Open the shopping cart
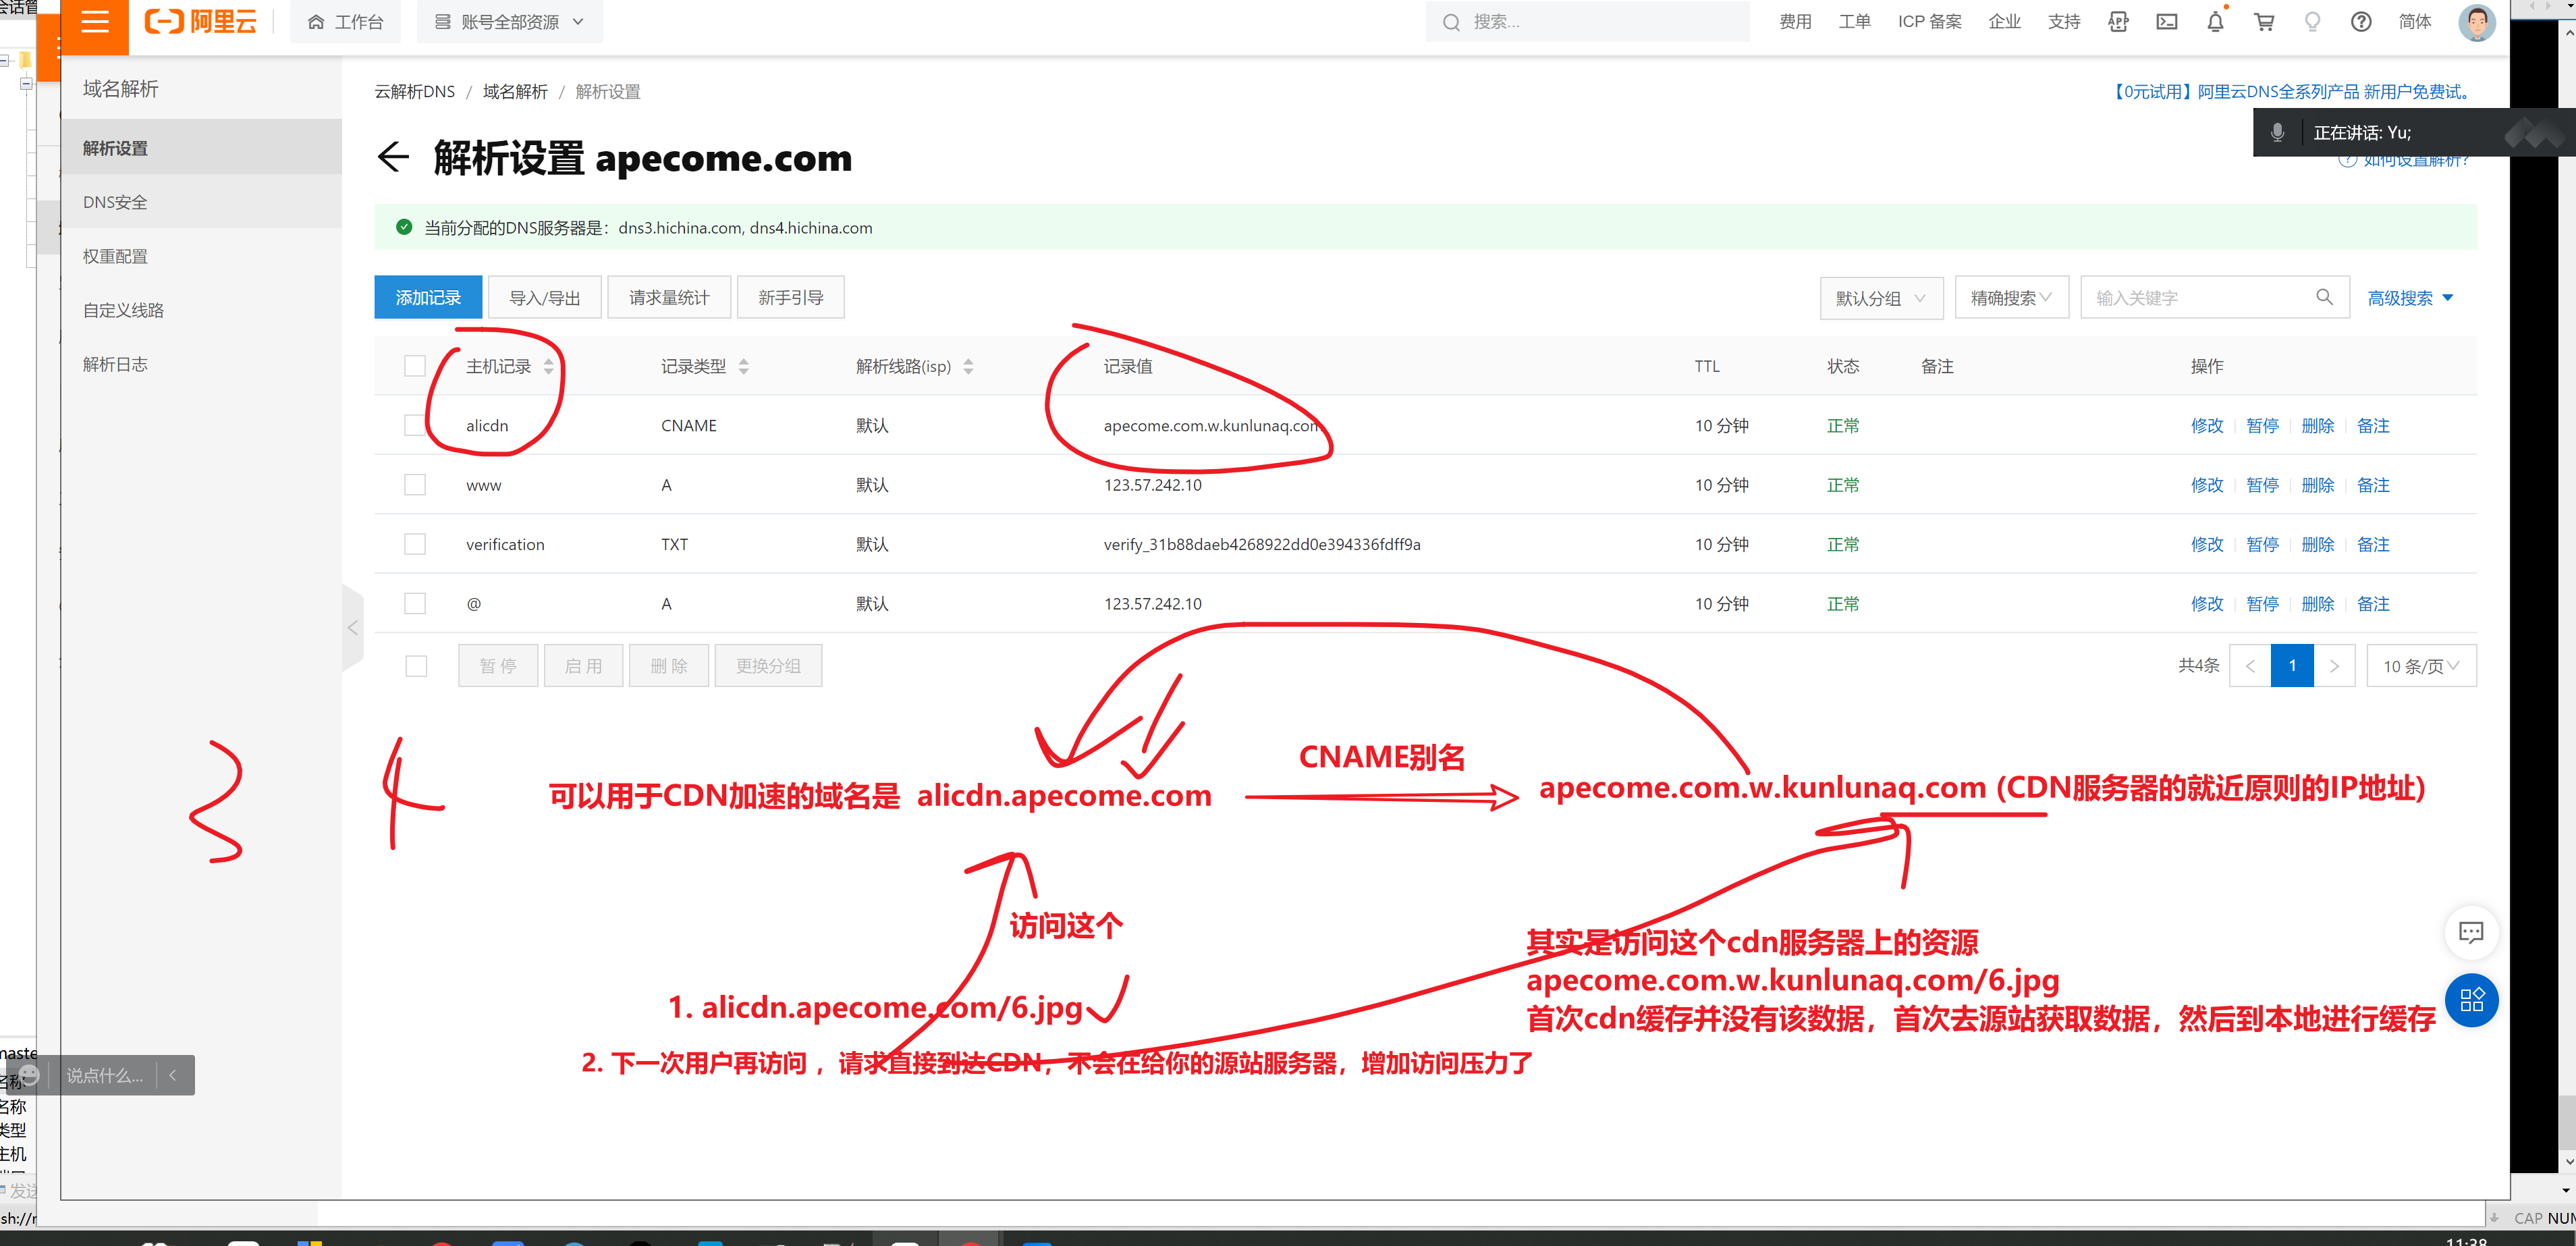 tap(2264, 22)
